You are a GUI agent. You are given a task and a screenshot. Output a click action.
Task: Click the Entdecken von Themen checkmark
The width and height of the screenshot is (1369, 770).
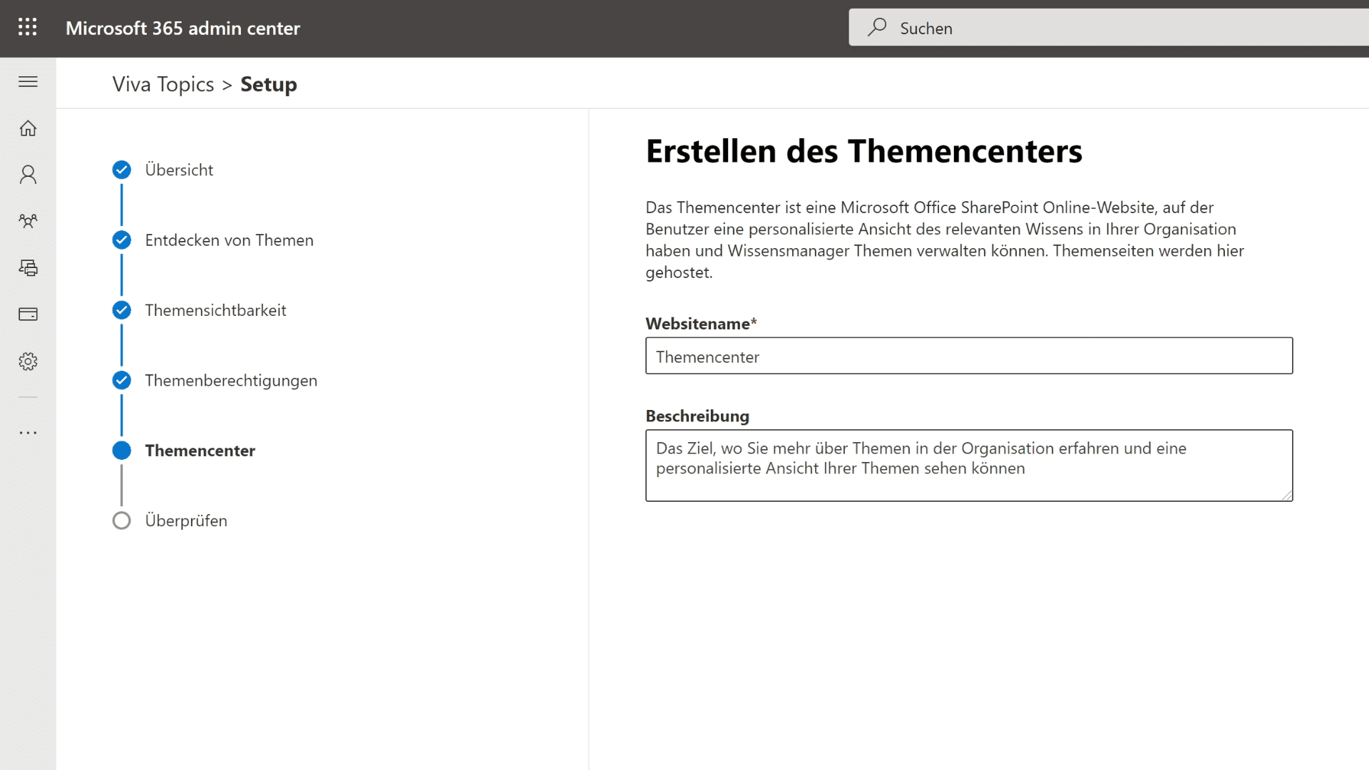[x=122, y=240]
